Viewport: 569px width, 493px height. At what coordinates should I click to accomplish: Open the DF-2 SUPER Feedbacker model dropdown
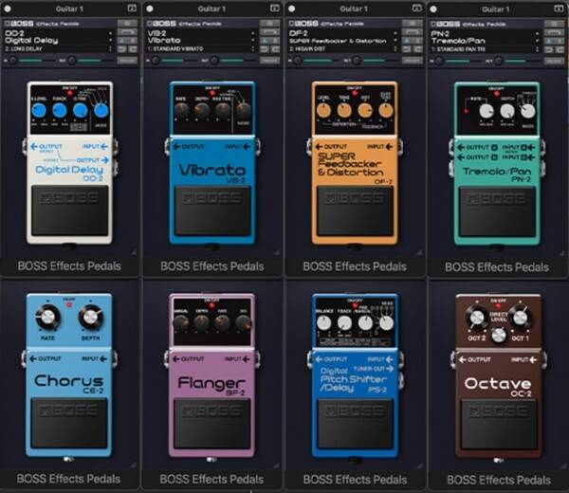[x=342, y=37]
